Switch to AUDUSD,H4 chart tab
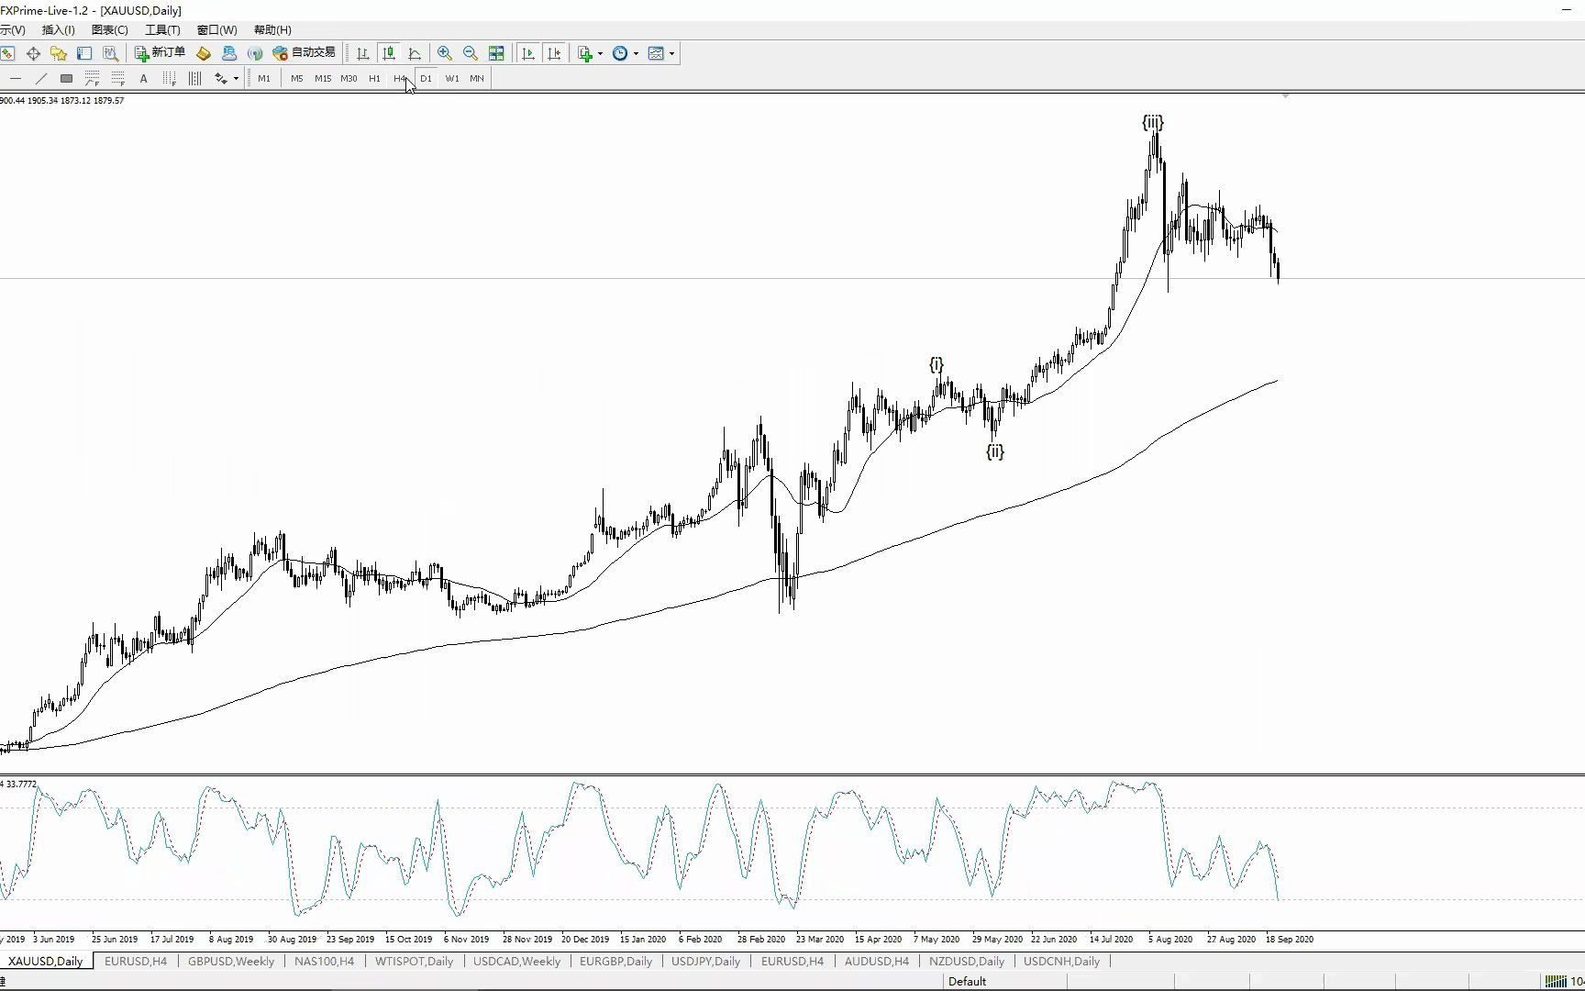This screenshot has height=991, width=1585. (876, 961)
